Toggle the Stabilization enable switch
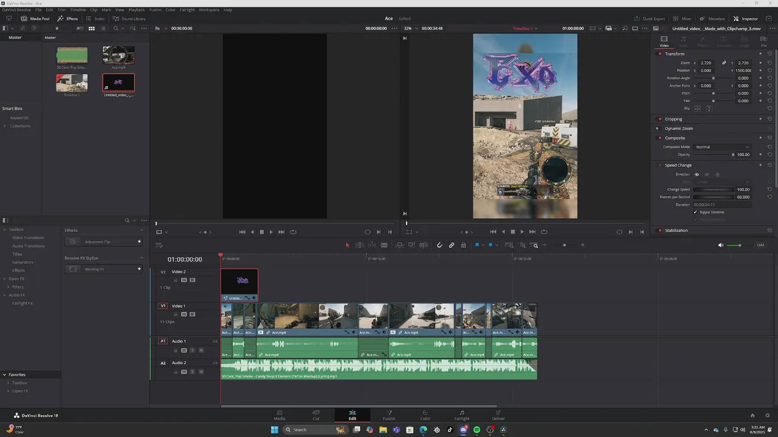 (660, 231)
